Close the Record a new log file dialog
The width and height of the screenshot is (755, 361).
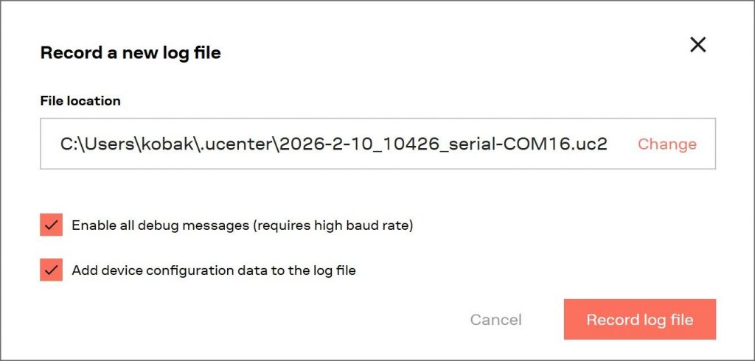697,45
